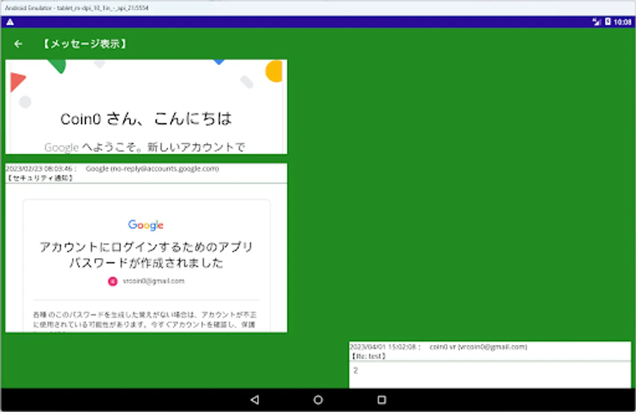The height and width of the screenshot is (412, 636).
Task: Select the 2023/04/01 15:02:08 coin0 vr message header
Action: tap(439, 347)
